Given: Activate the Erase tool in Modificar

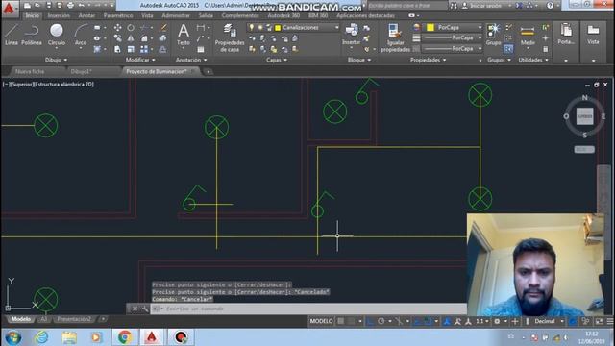Looking at the screenshot, I should coord(163,28).
